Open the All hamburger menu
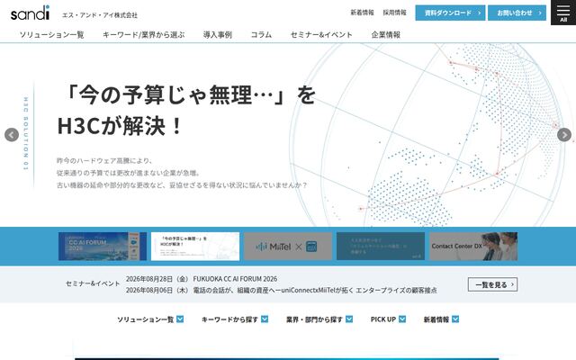The width and height of the screenshot is (576, 360). pyautogui.click(x=563, y=13)
